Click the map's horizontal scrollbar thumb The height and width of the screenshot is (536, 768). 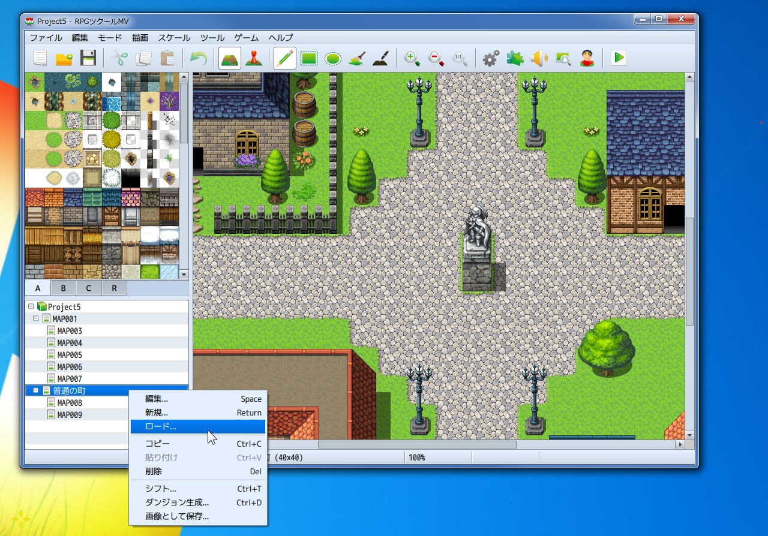pyautogui.click(x=416, y=445)
